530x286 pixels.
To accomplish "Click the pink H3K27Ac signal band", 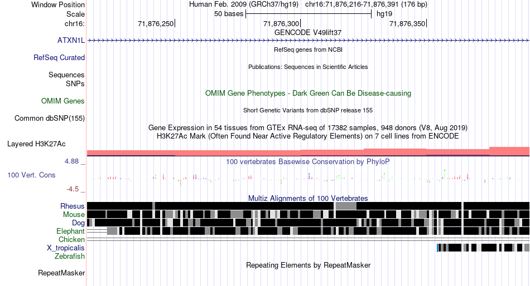I will click(309, 152).
